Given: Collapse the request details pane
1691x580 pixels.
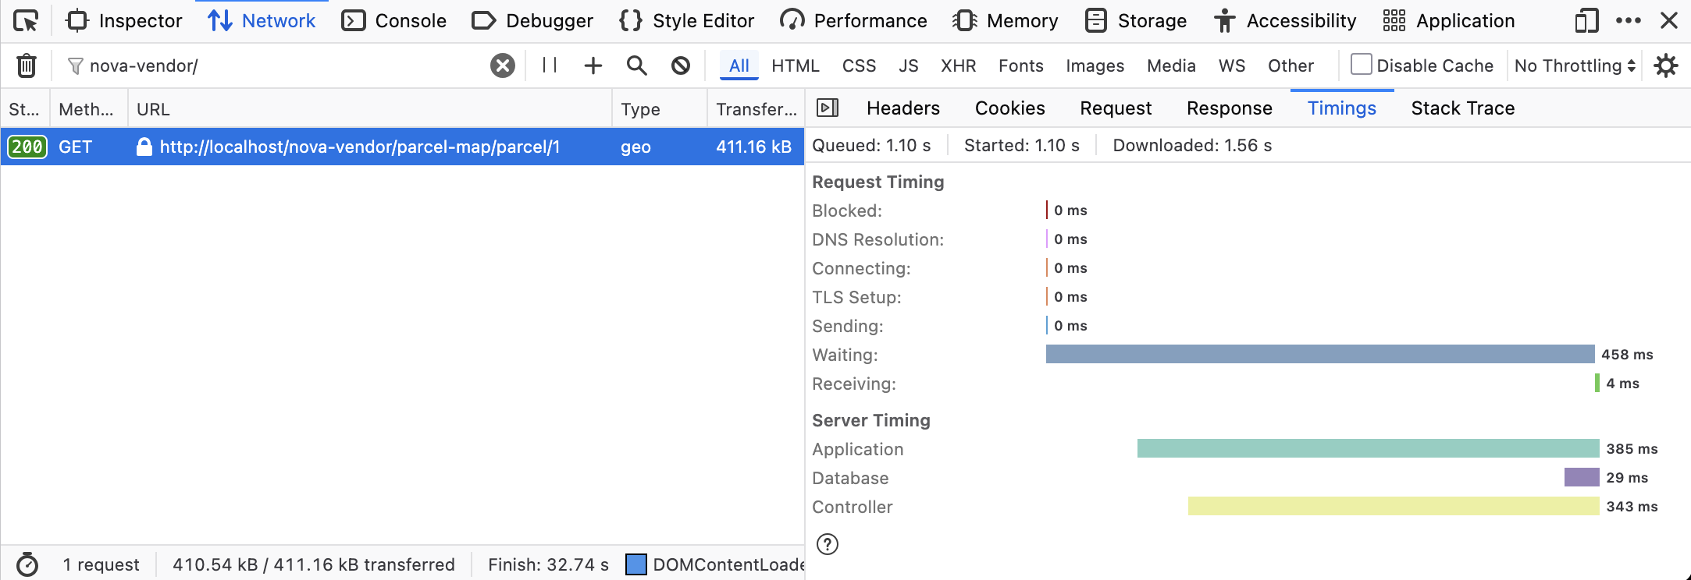Looking at the screenshot, I should point(828,108).
